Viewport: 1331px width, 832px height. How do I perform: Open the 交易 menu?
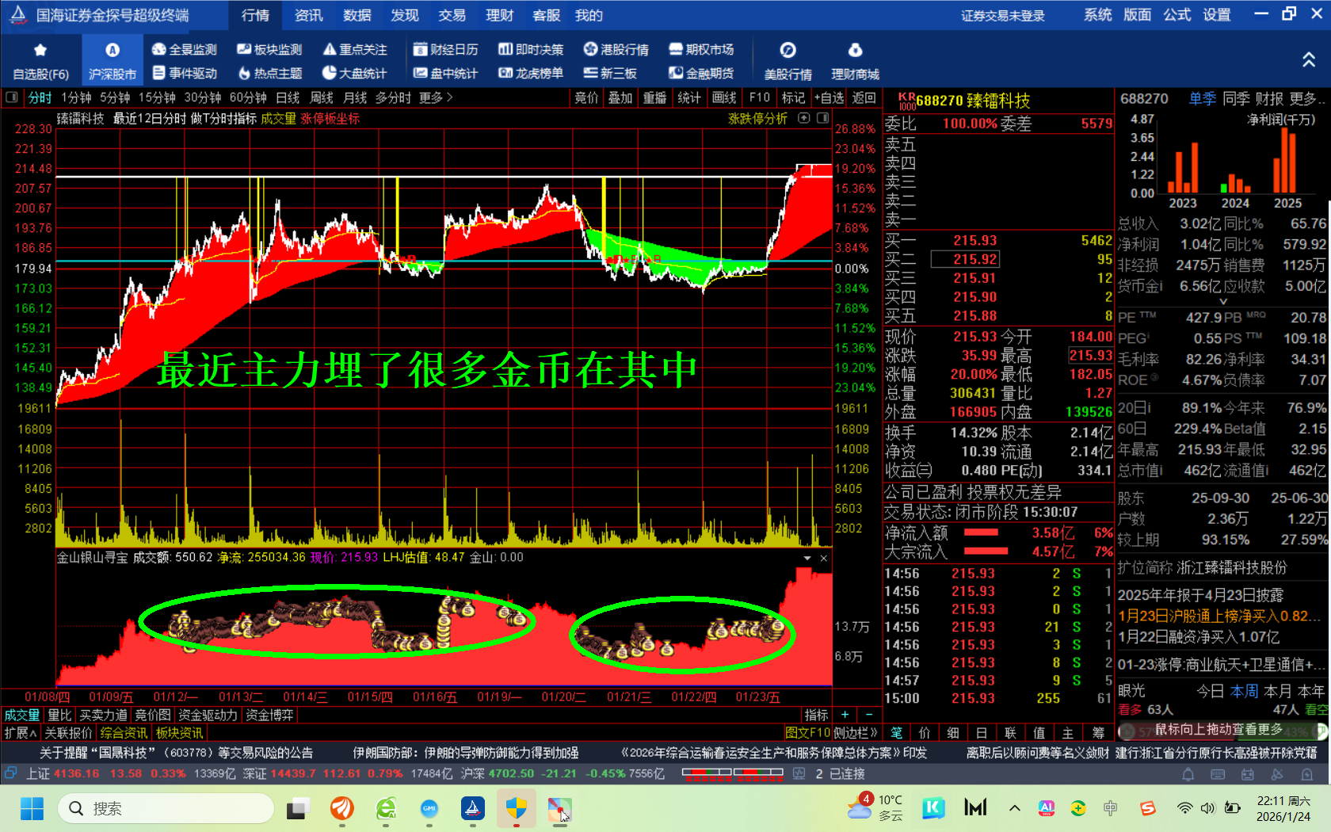tap(452, 15)
